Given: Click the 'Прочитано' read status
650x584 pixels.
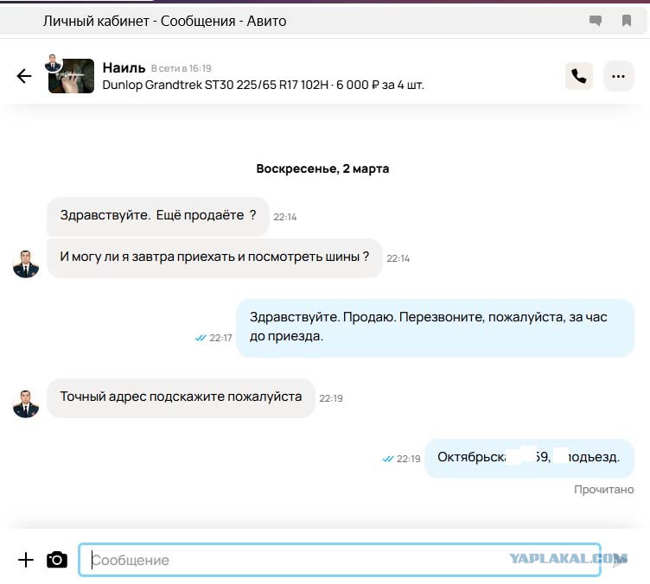Looking at the screenshot, I should point(603,490).
